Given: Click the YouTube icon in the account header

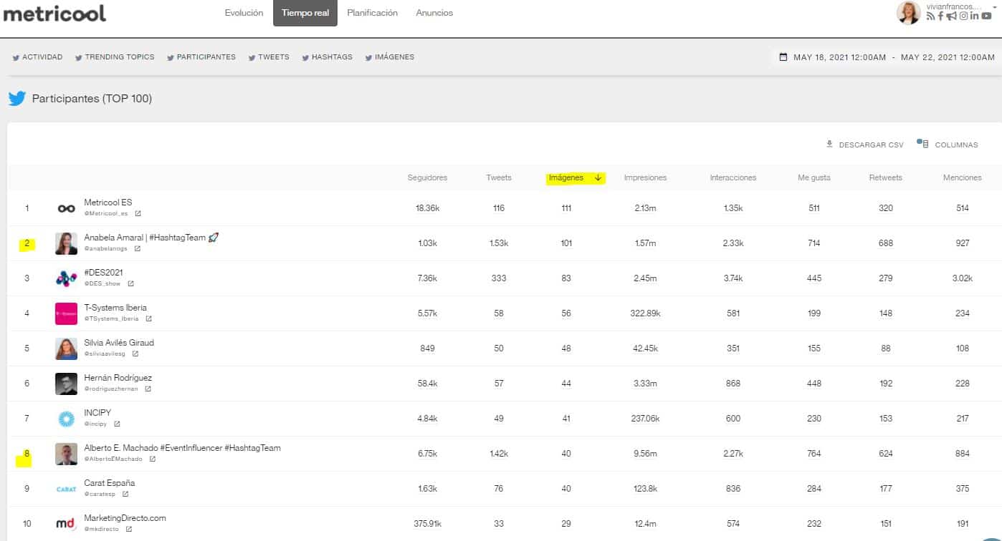Looking at the screenshot, I should click(x=987, y=16).
